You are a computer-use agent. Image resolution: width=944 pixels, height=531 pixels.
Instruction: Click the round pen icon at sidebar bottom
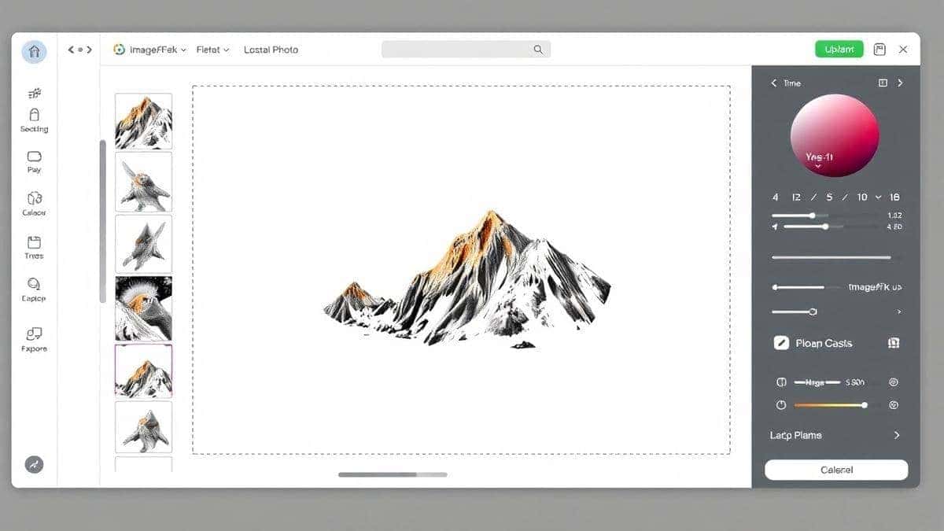(x=34, y=464)
